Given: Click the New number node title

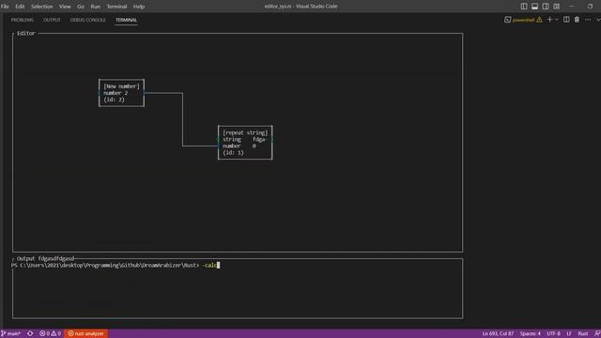Looking at the screenshot, I should tap(121, 86).
